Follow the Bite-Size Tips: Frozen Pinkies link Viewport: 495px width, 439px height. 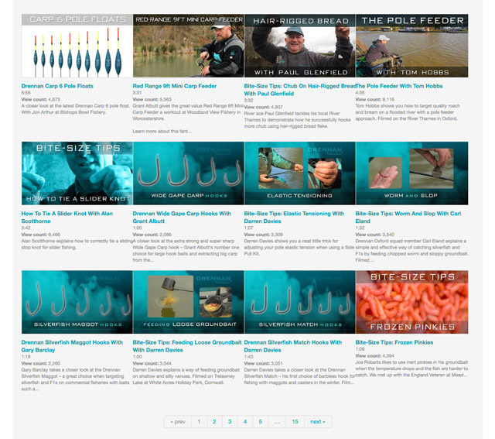[394, 342]
